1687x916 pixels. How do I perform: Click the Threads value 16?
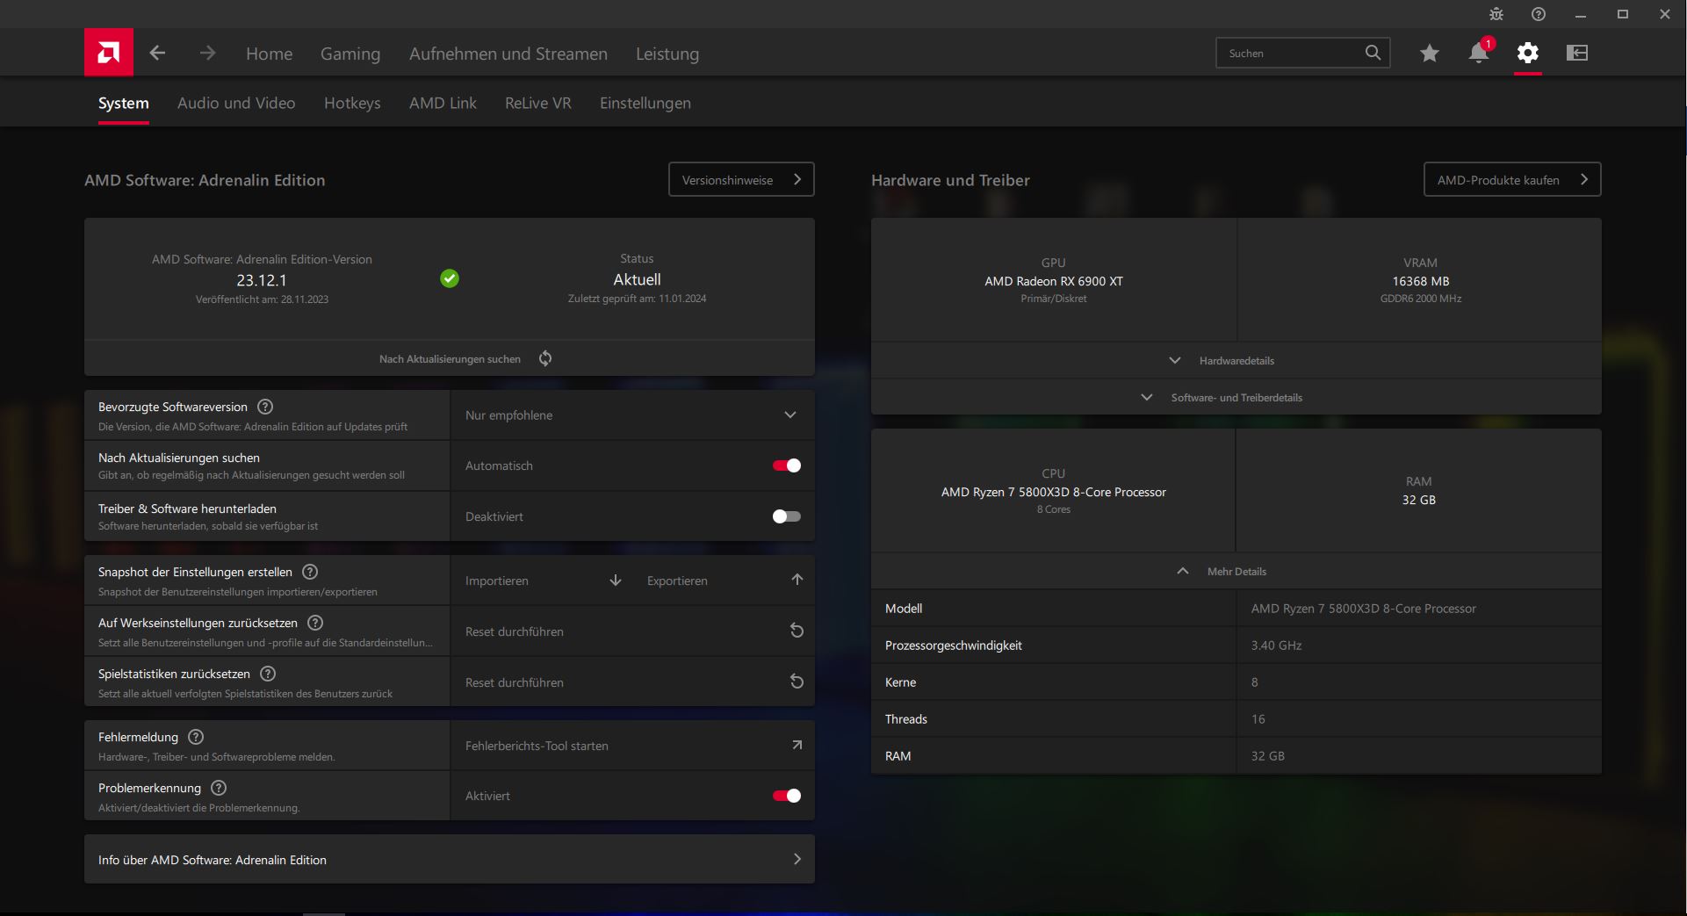pos(1258,719)
